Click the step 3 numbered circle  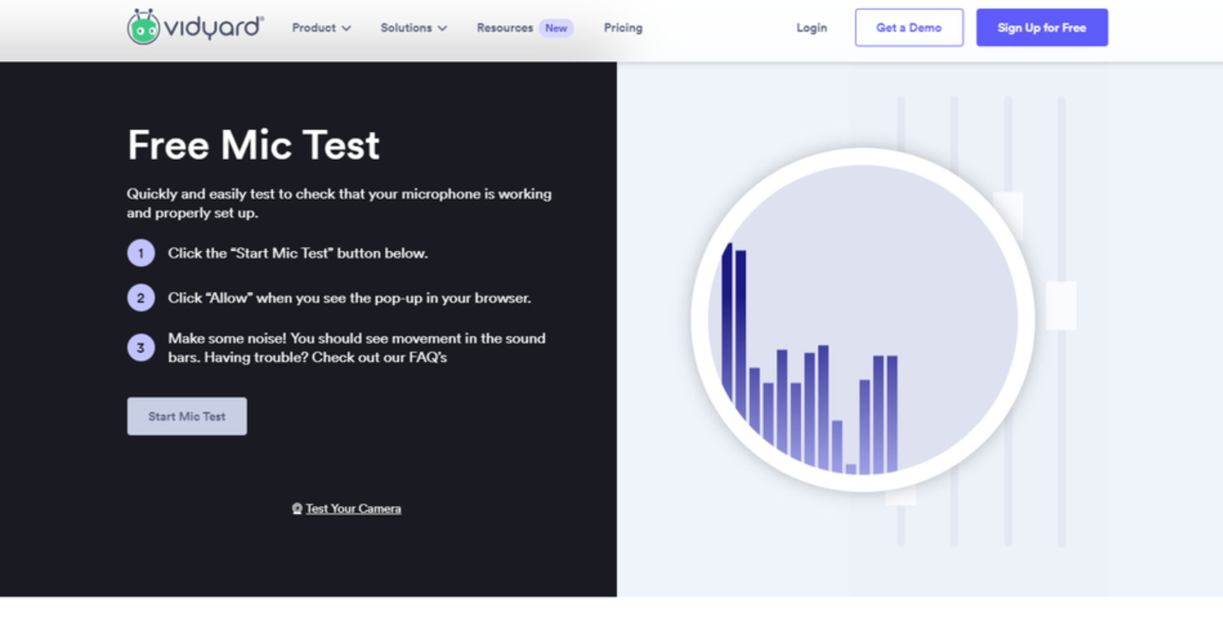point(141,348)
